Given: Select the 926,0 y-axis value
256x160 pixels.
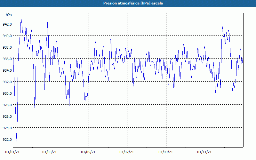Looking at the screenshot, I should tap(7, 116).
